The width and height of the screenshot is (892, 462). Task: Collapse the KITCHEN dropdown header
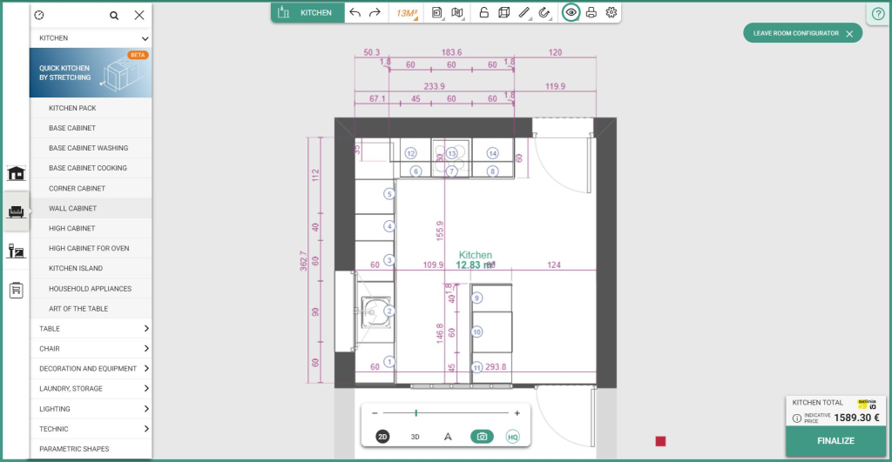coord(91,38)
